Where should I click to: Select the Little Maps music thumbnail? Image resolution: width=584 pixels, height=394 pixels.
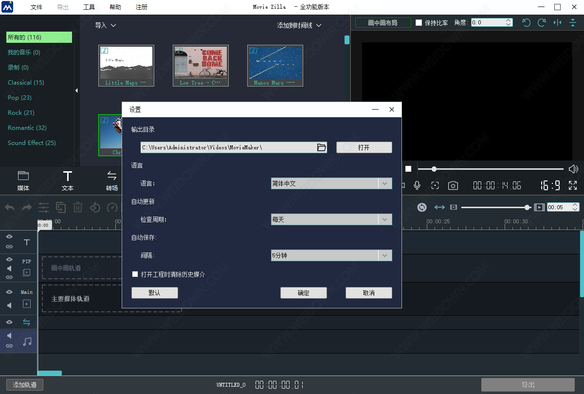pos(126,66)
